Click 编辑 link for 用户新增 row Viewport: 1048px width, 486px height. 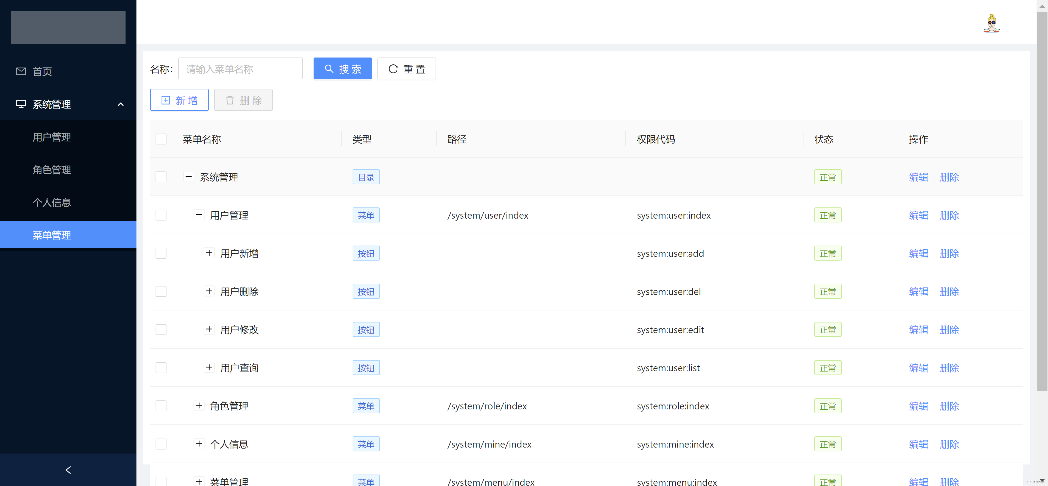[918, 253]
